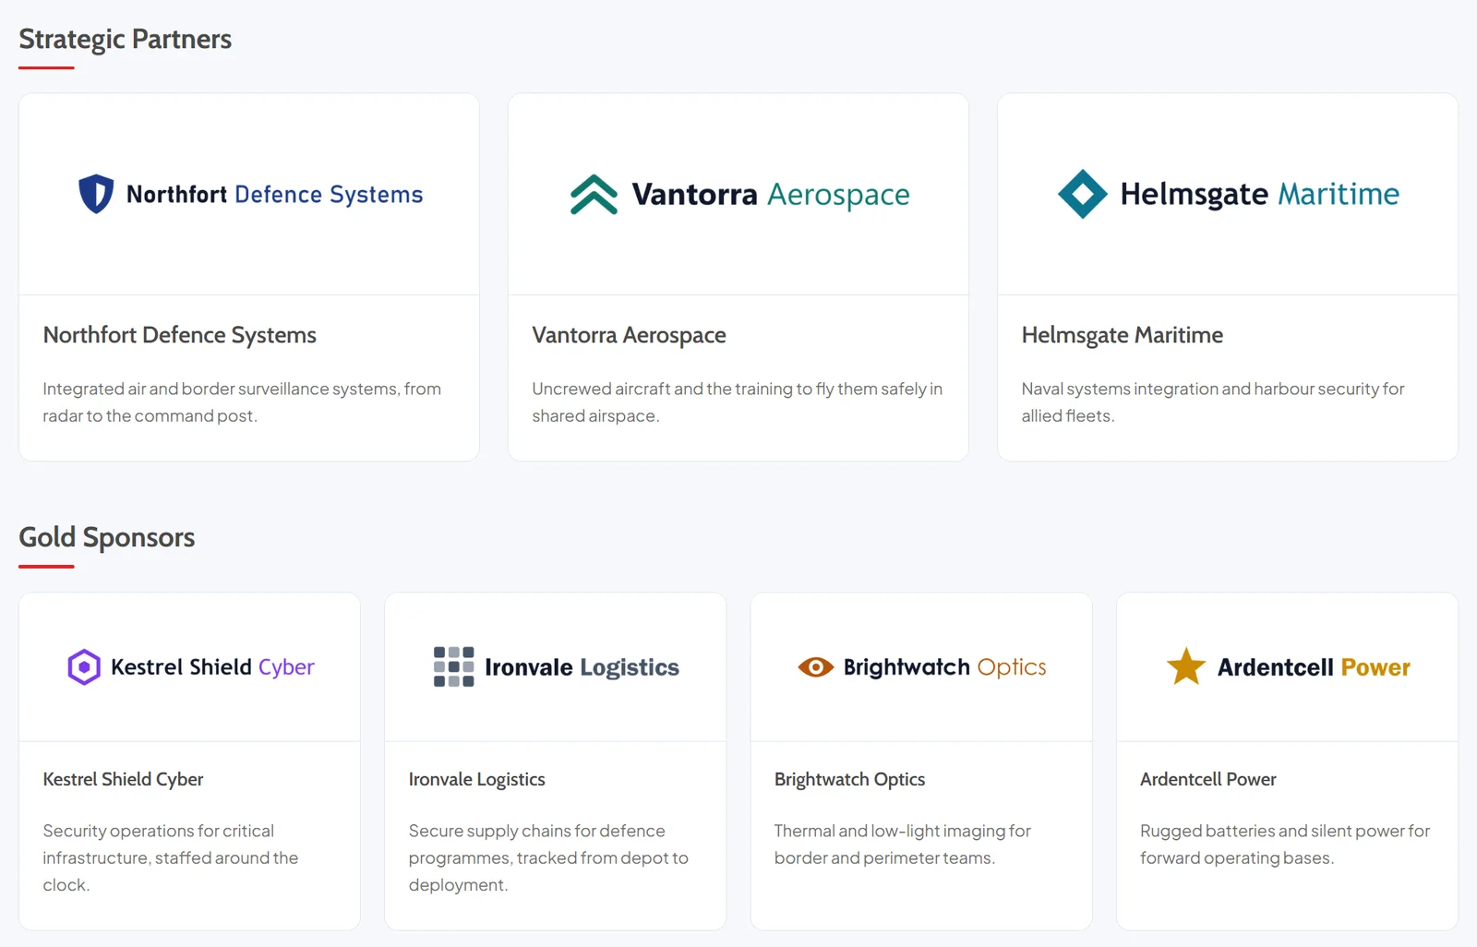
Task: Click the 'Rugged batteries and silent power' description
Action: click(x=1285, y=845)
